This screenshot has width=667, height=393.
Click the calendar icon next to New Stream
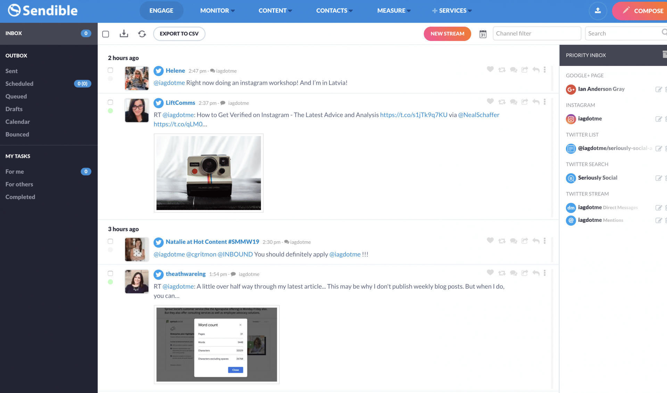[483, 33]
